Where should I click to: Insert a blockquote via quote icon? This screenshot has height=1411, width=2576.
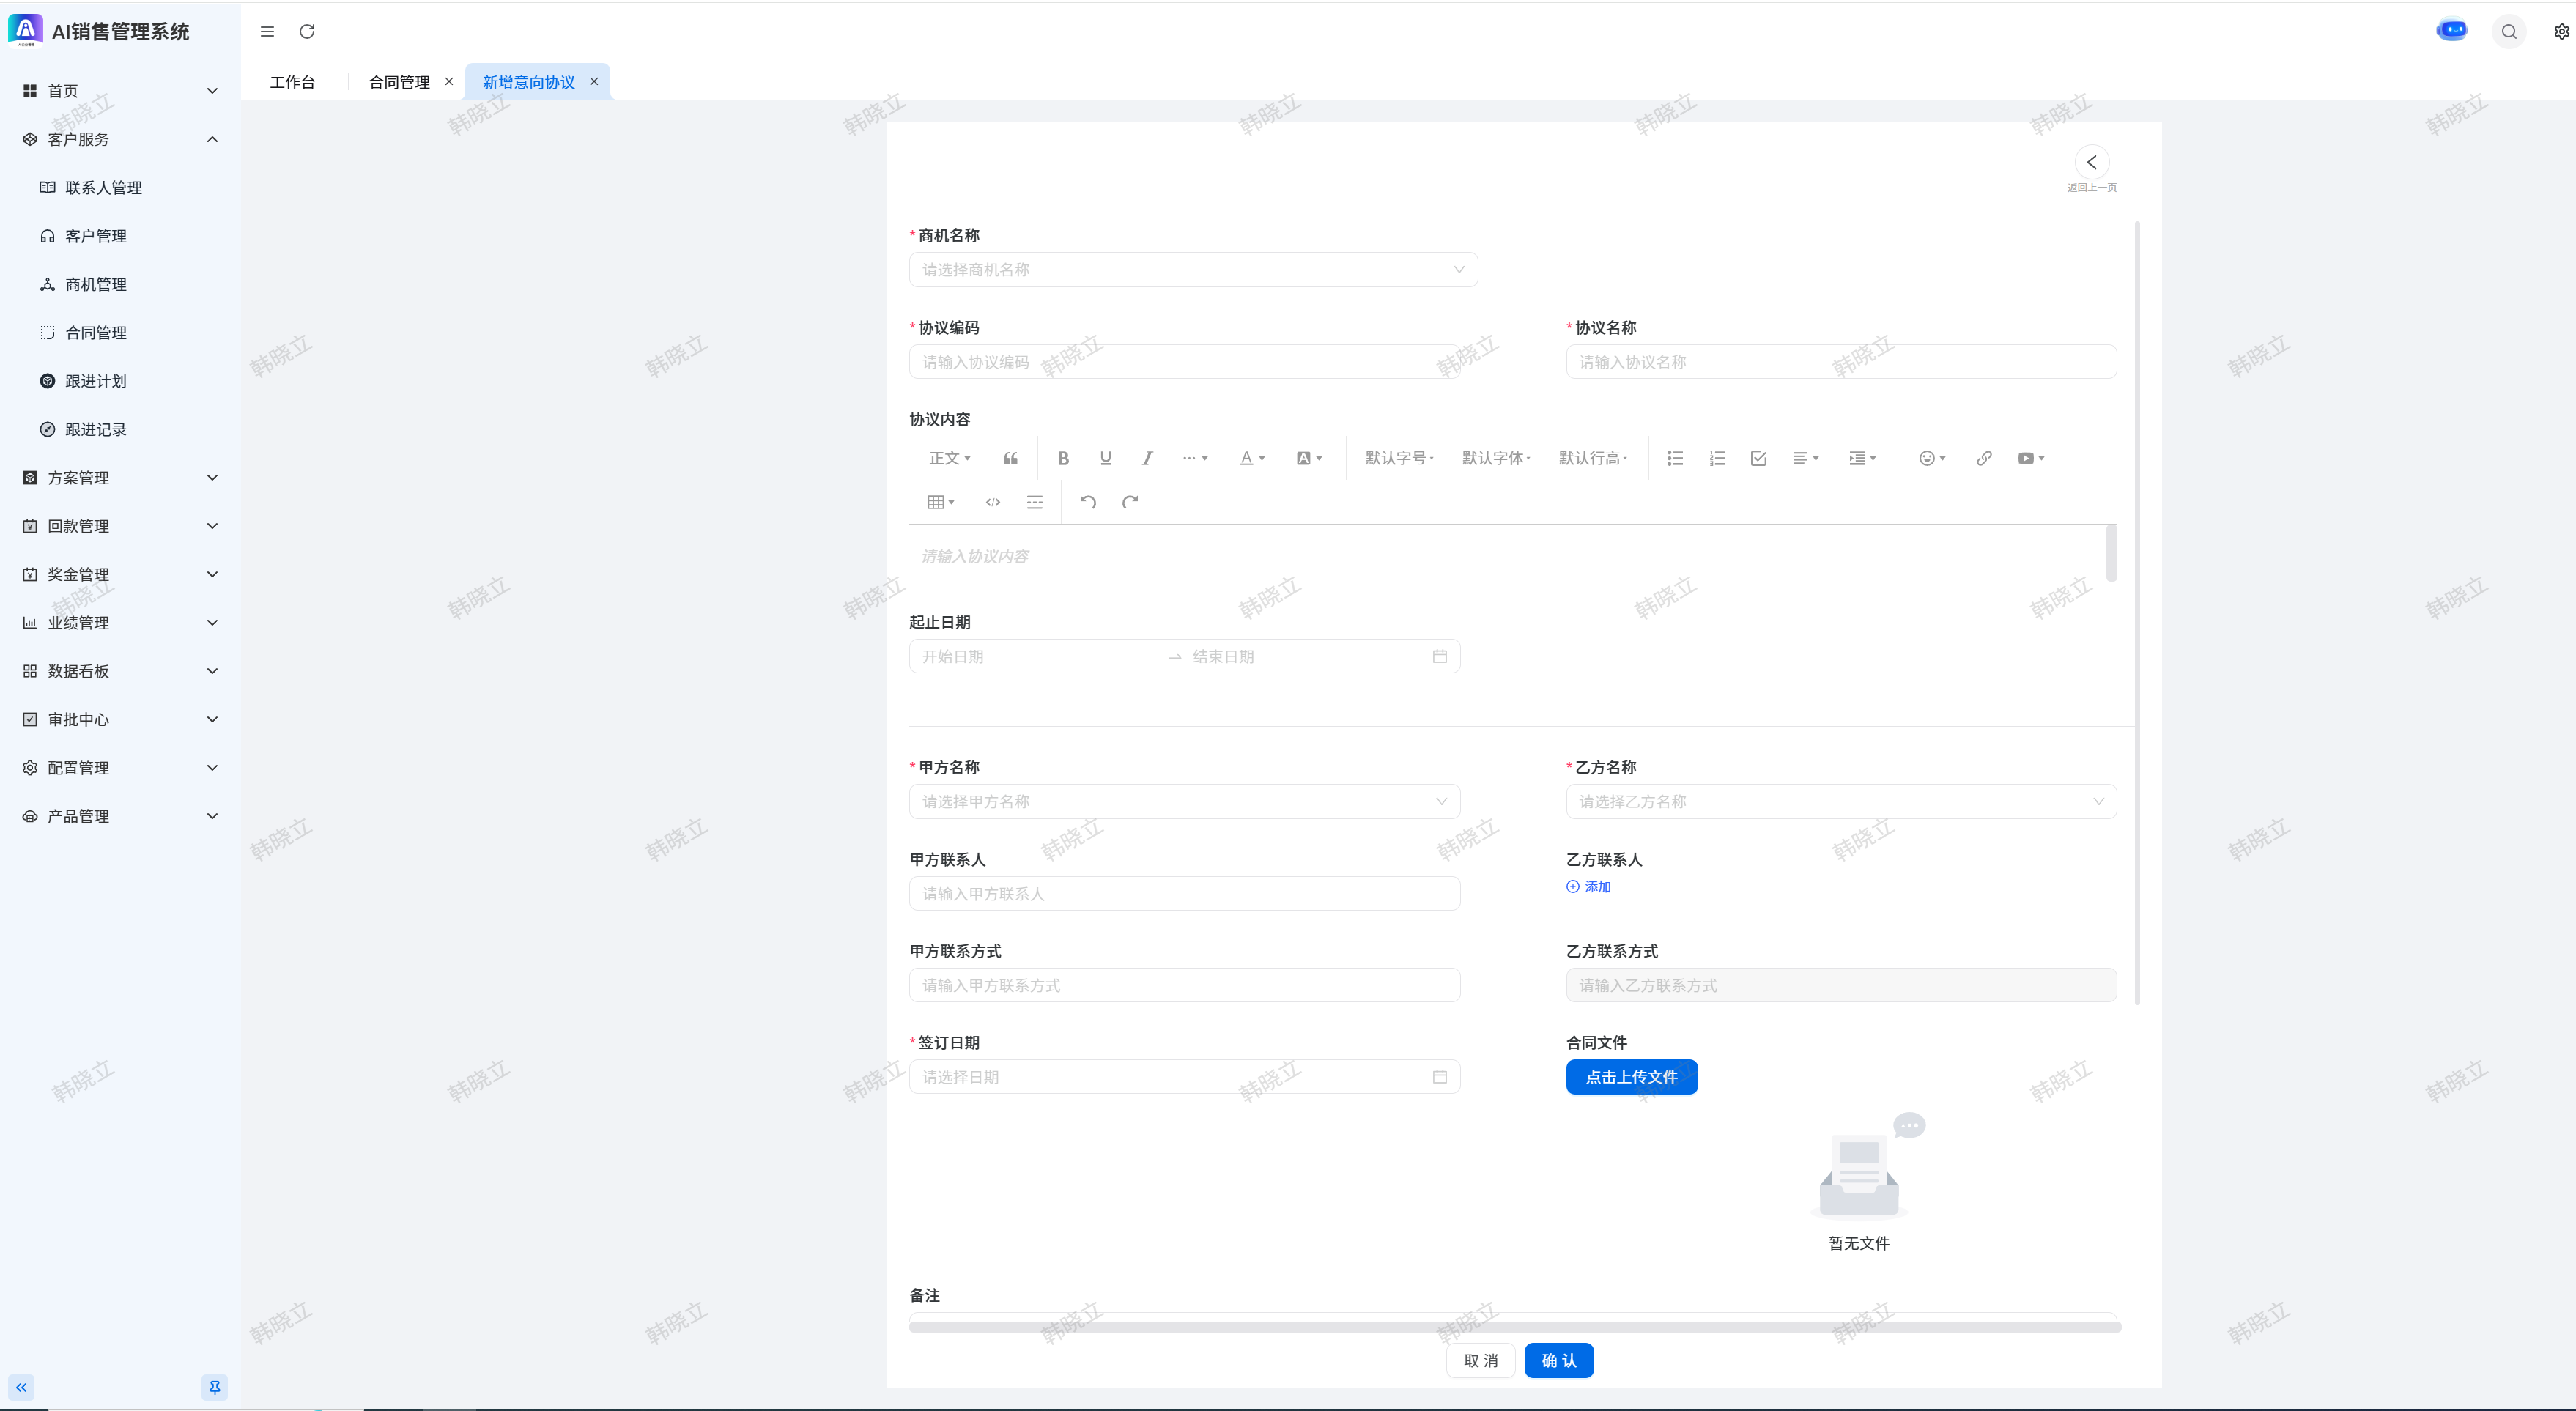(1010, 458)
